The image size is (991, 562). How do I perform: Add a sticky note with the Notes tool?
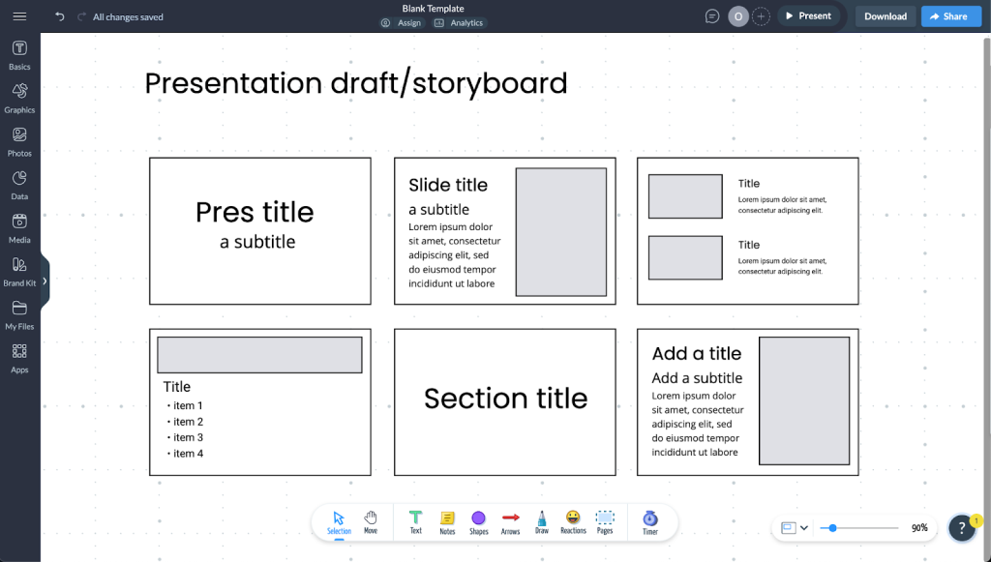coord(447,522)
